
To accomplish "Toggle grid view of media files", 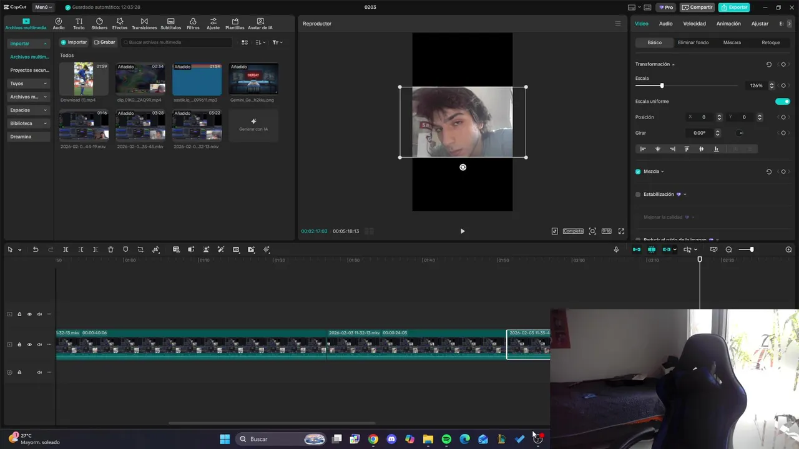I will click(x=245, y=42).
